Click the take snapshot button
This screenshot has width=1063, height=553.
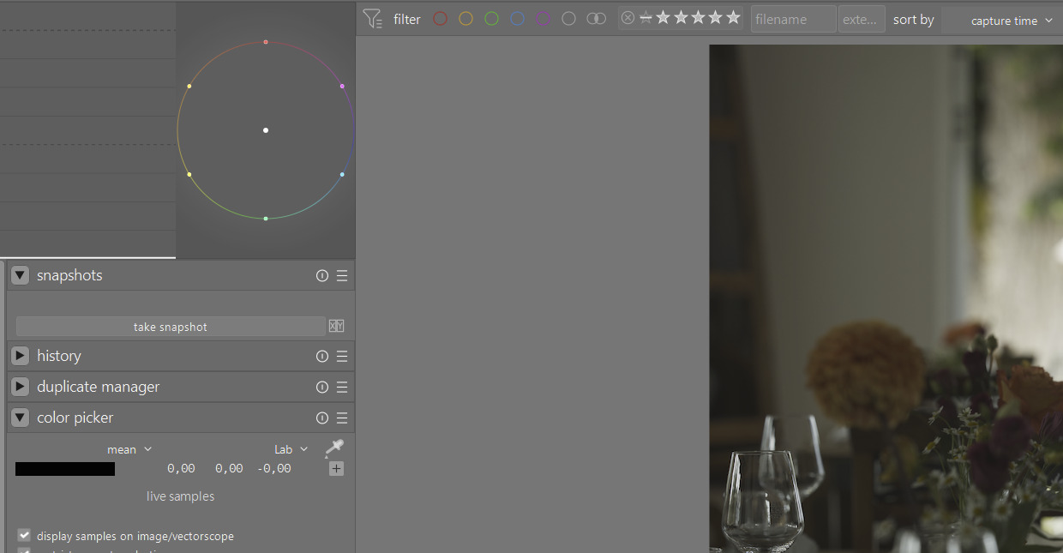pyautogui.click(x=171, y=327)
